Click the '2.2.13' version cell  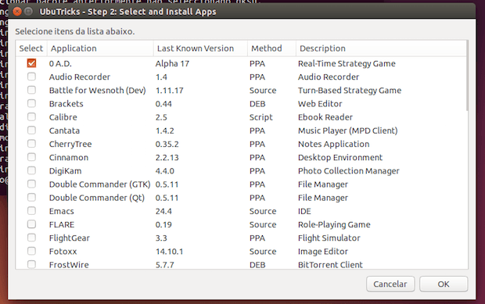[167, 158]
